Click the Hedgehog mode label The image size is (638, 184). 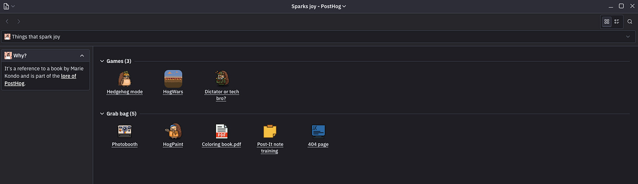click(x=125, y=92)
